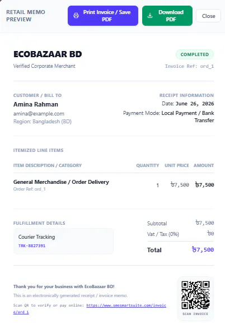The height and width of the screenshot is (329, 225).
Task: Click the Courier Tracking card
Action: point(63,242)
